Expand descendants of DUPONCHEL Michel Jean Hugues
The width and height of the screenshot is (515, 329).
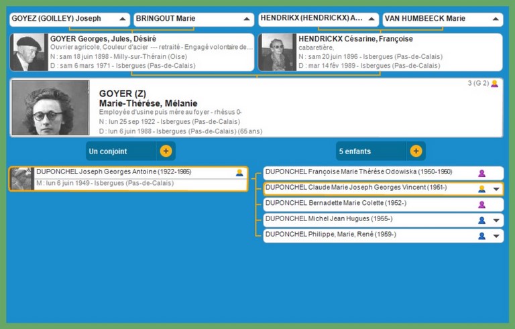(496, 220)
